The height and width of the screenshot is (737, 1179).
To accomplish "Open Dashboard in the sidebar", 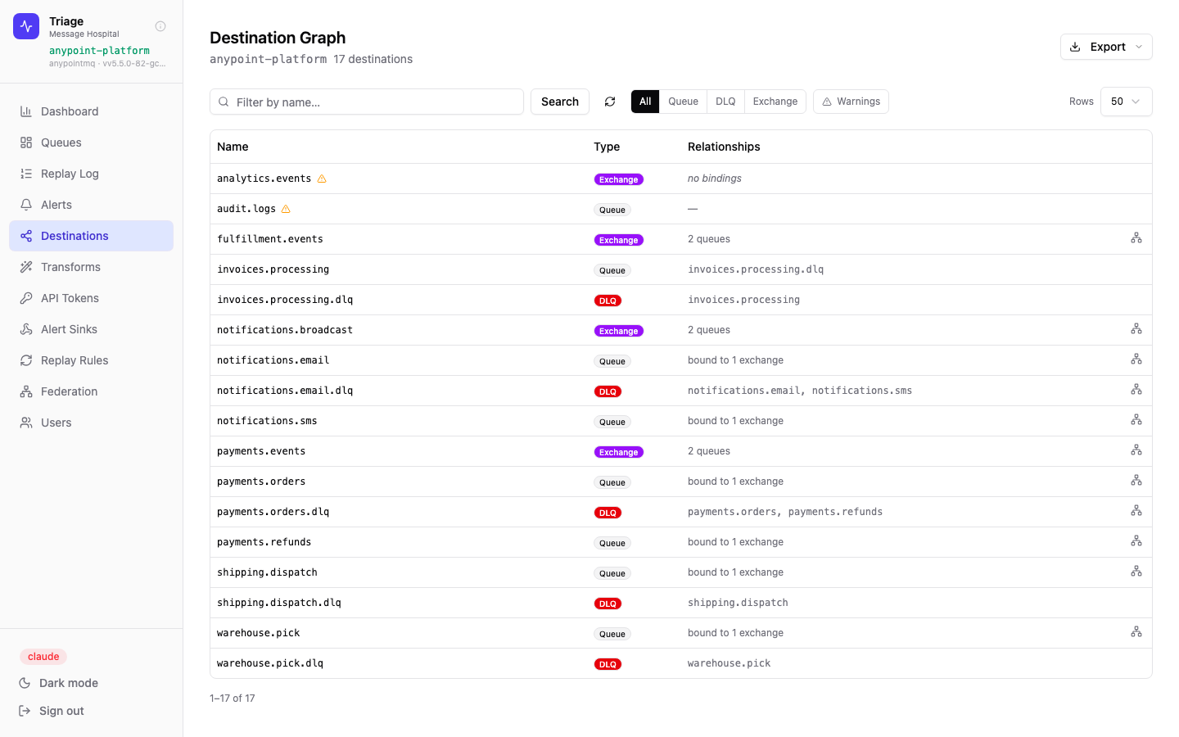I will (91, 111).
